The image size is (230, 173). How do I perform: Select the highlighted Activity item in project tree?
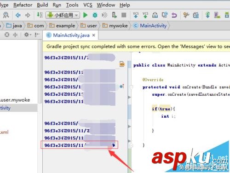19,108
